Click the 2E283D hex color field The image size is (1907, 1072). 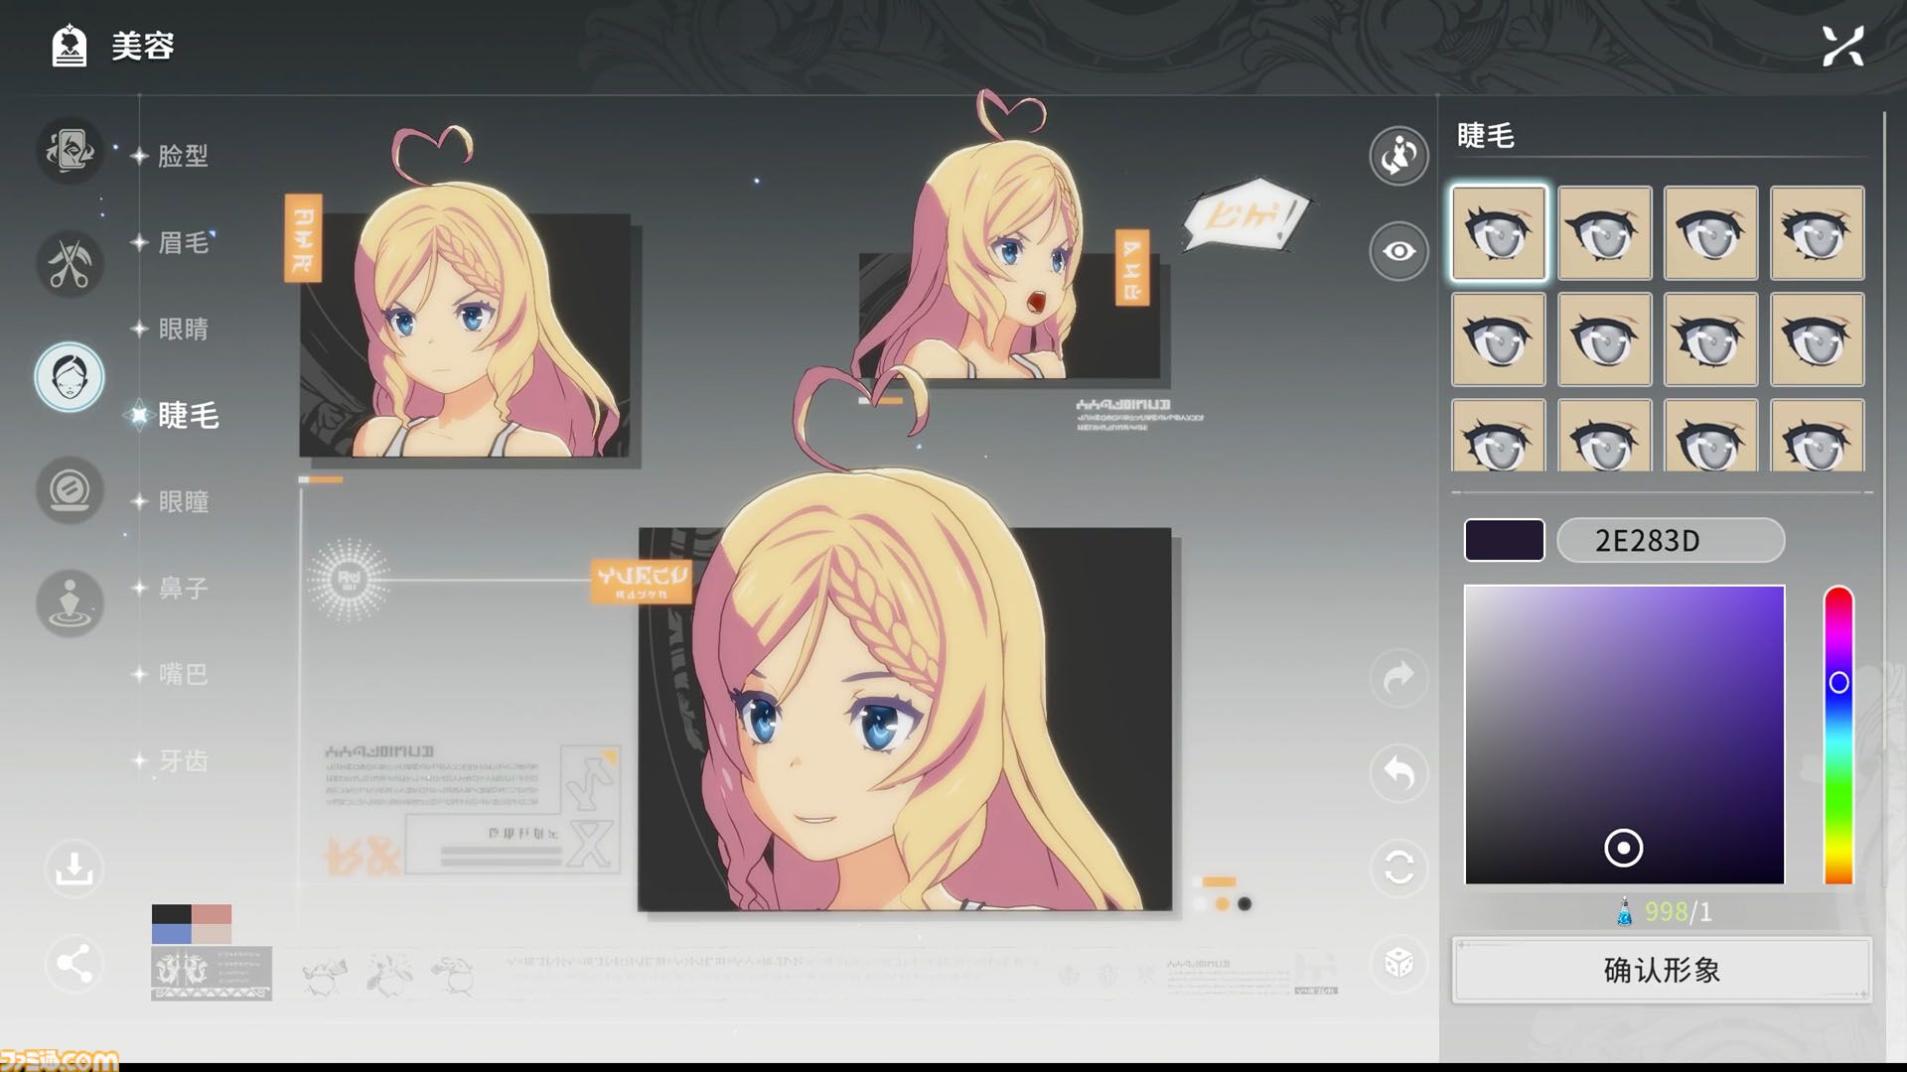pos(1671,540)
